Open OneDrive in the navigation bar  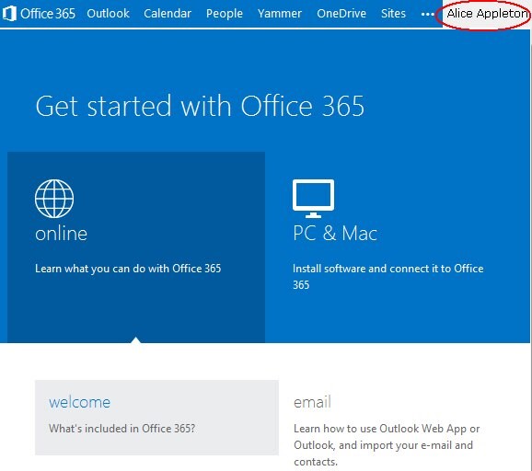[341, 14]
